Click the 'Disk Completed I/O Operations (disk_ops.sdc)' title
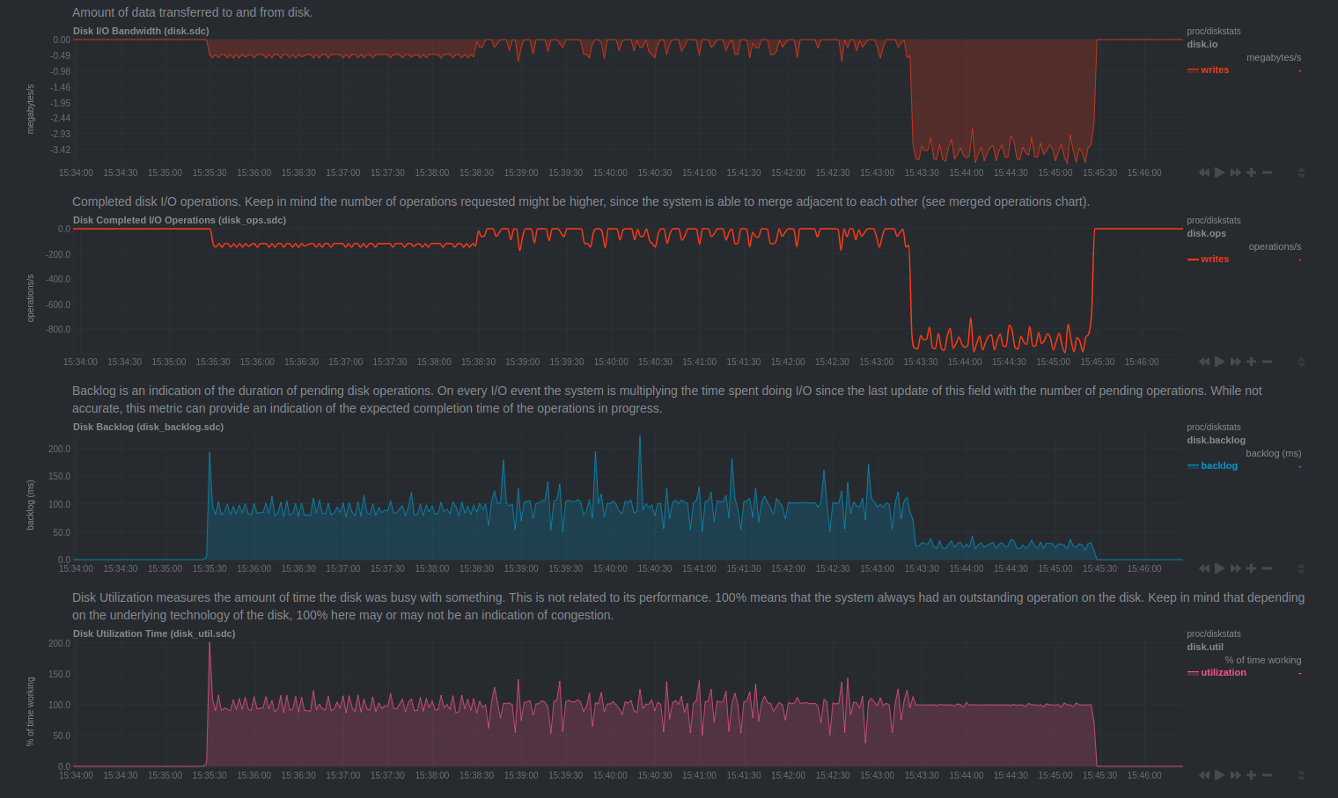 (180, 220)
